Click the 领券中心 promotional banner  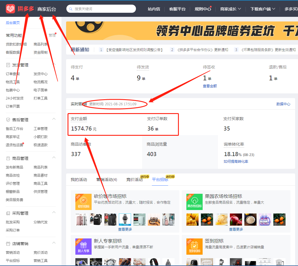click(x=182, y=31)
